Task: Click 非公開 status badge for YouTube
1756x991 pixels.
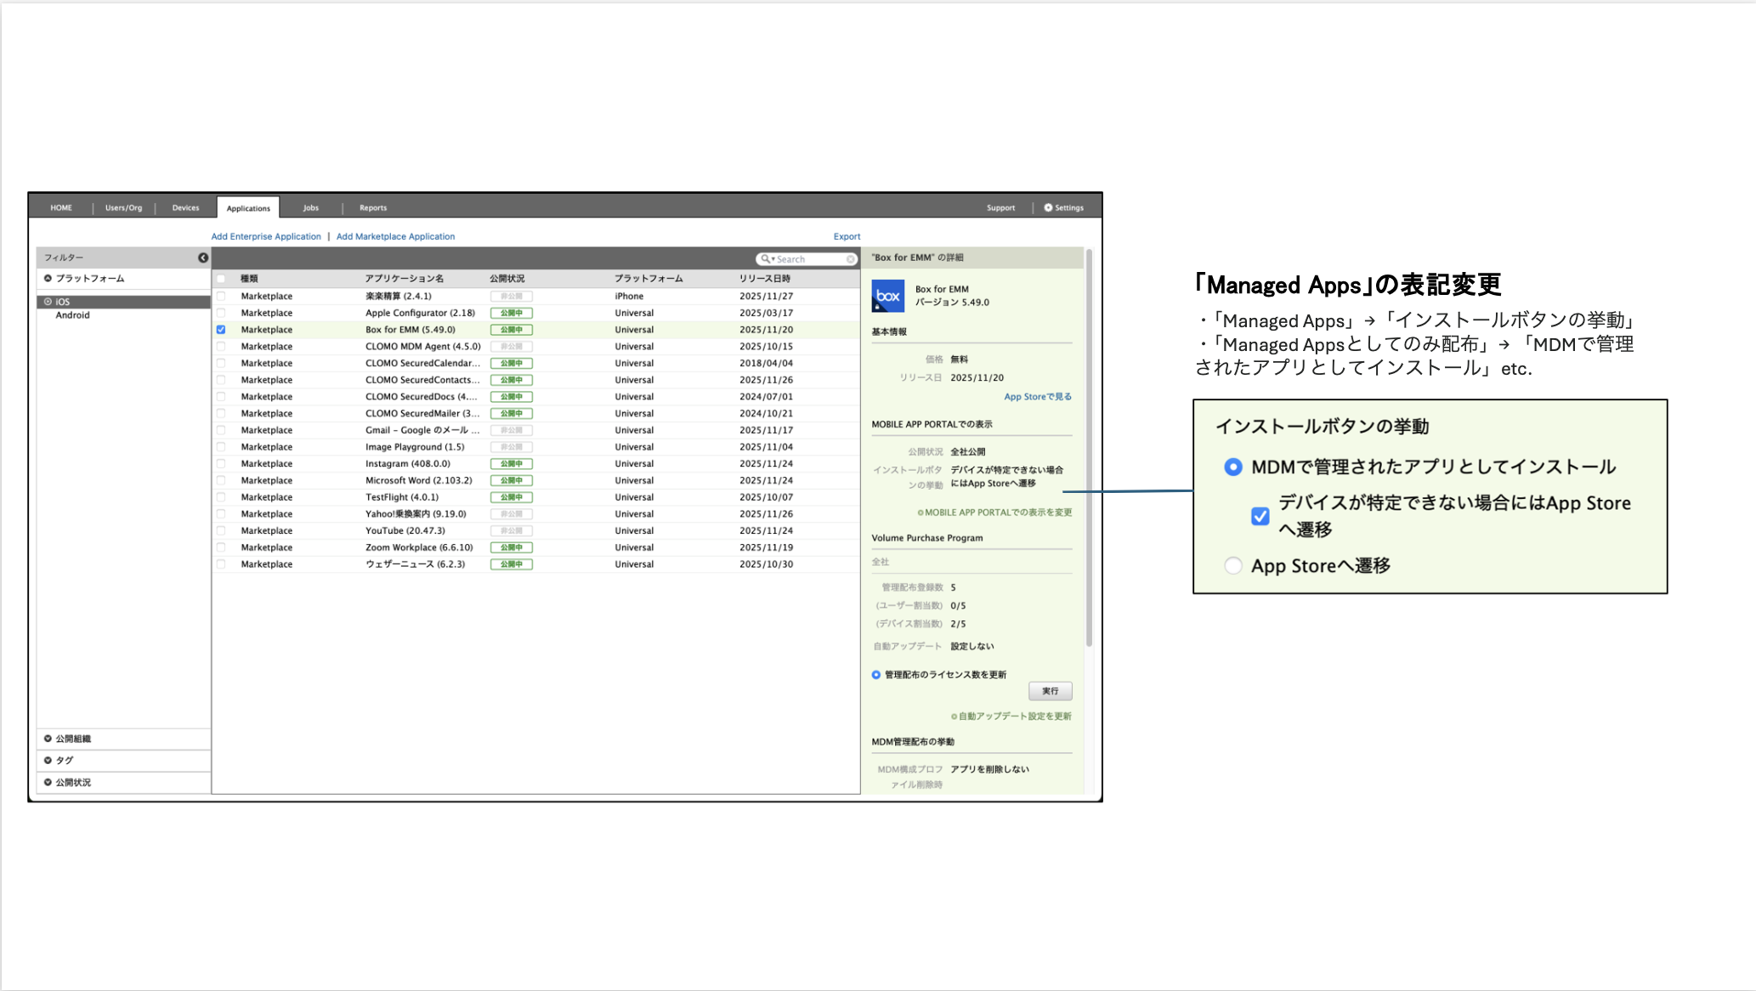Action: [x=511, y=530]
